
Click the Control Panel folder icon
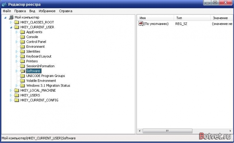pyautogui.click(x=22, y=42)
